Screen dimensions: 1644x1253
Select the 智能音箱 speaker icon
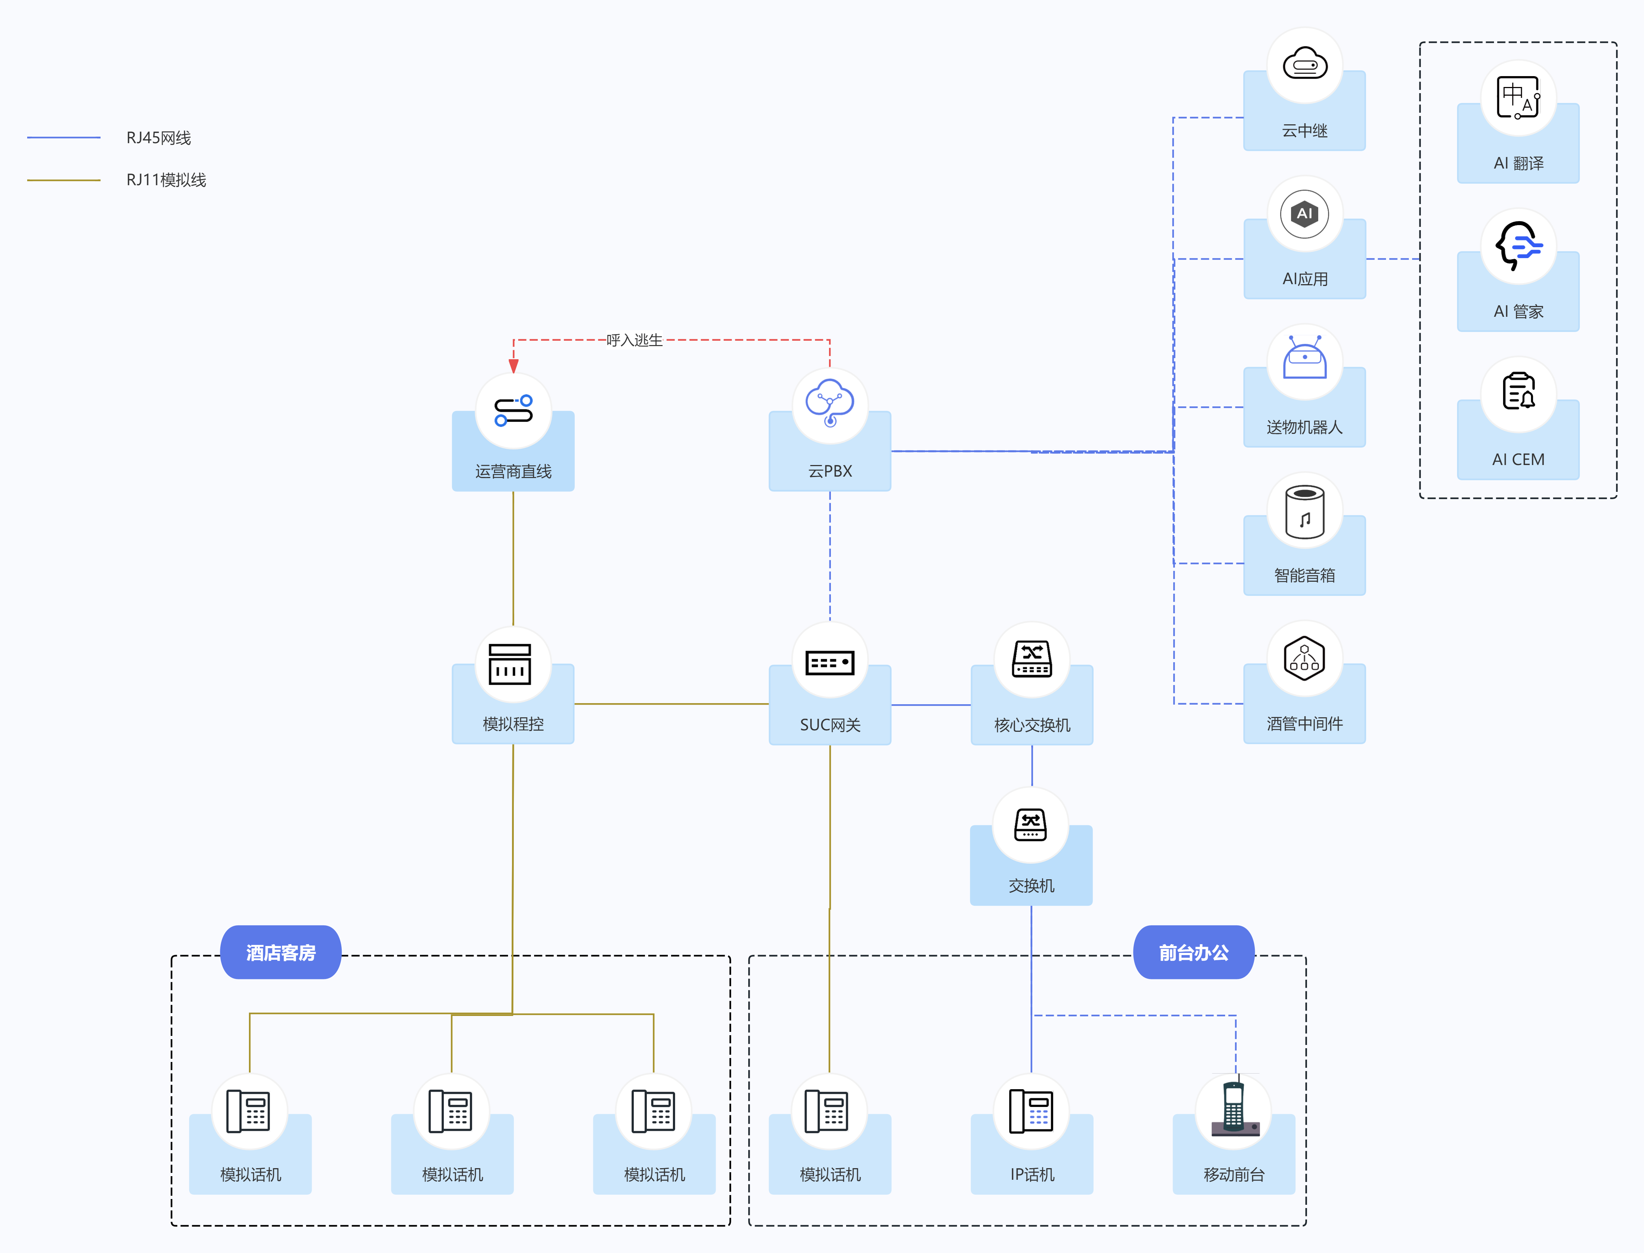coord(1305,513)
